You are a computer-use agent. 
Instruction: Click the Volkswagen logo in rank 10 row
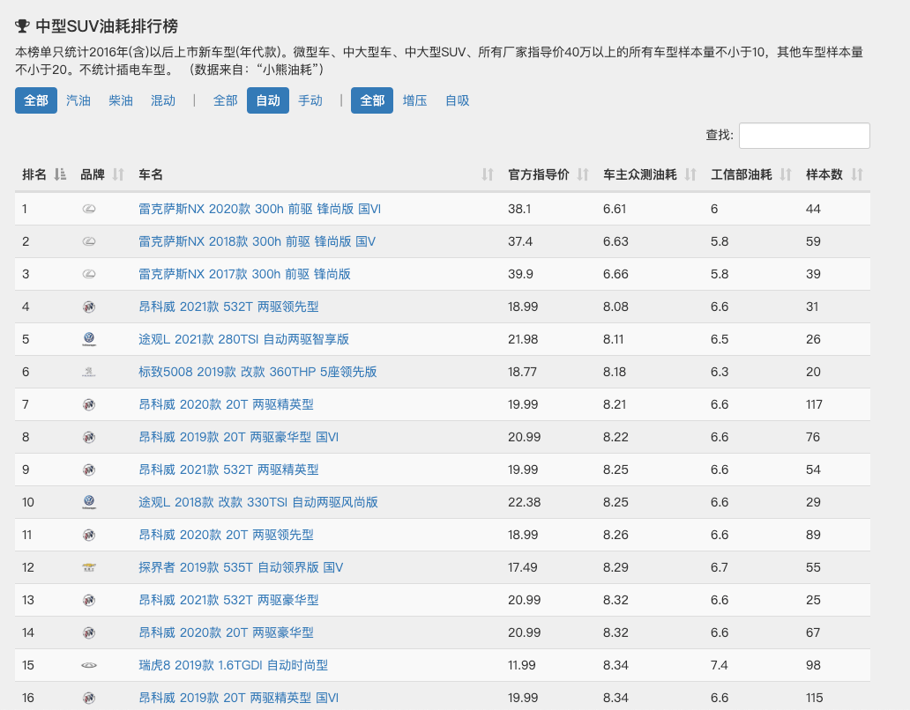point(89,502)
